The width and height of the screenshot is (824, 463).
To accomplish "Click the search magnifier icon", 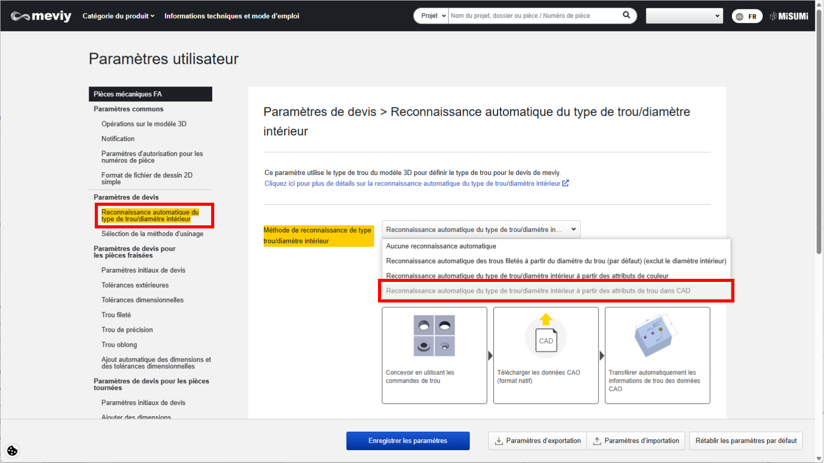I will tap(626, 15).
